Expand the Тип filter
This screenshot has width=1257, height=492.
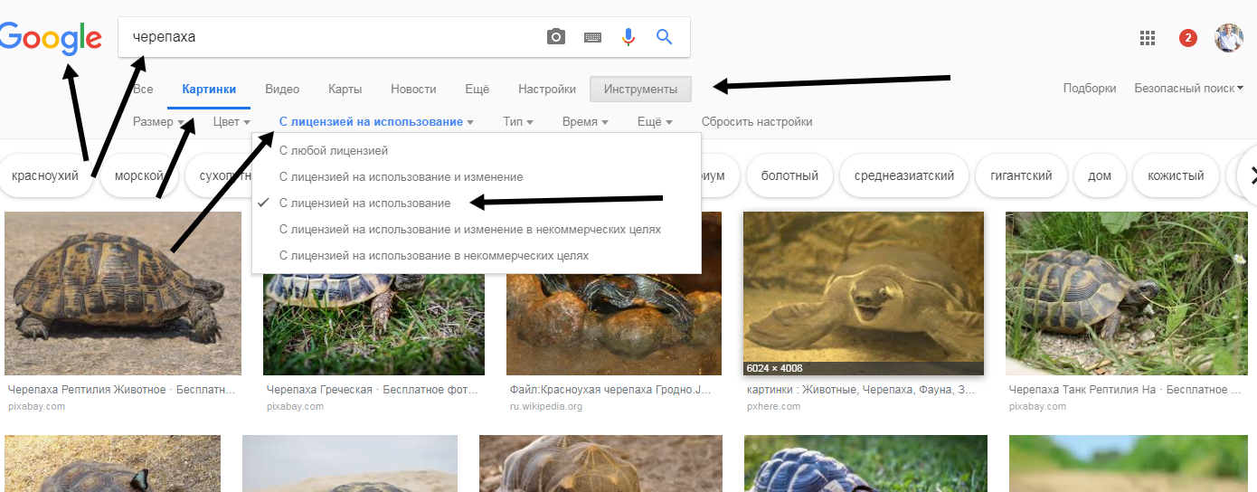(x=518, y=121)
